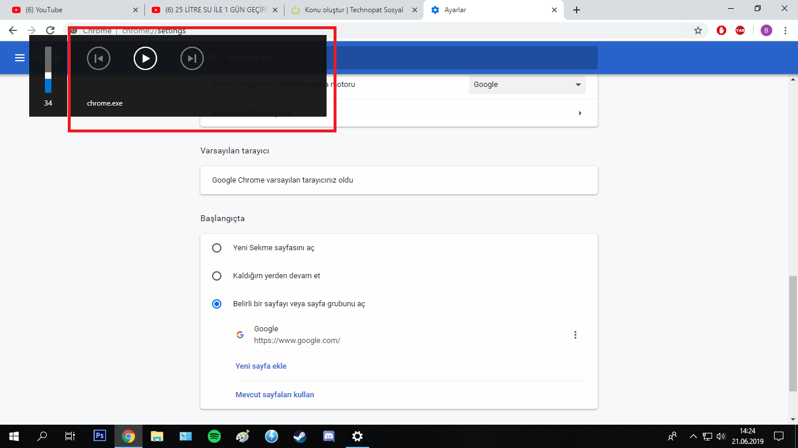Select Kaldığım yerden devam et option
The height and width of the screenshot is (448, 798).
217,276
